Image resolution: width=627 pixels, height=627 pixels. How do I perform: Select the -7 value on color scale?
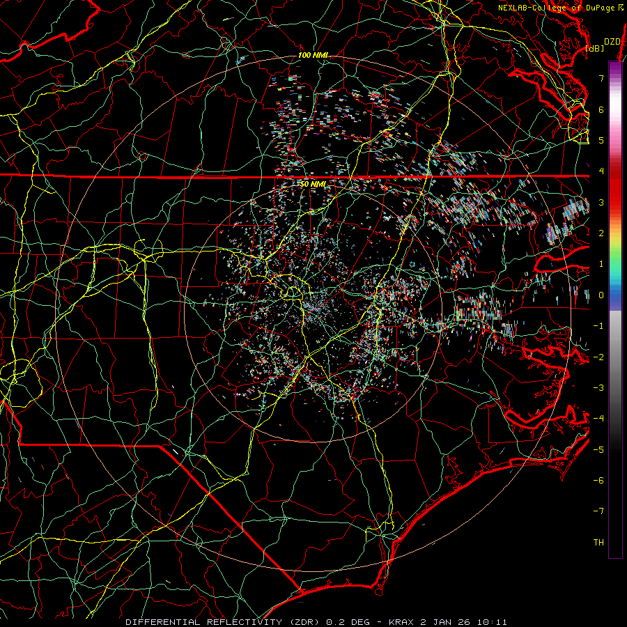(x=598, y=511)
